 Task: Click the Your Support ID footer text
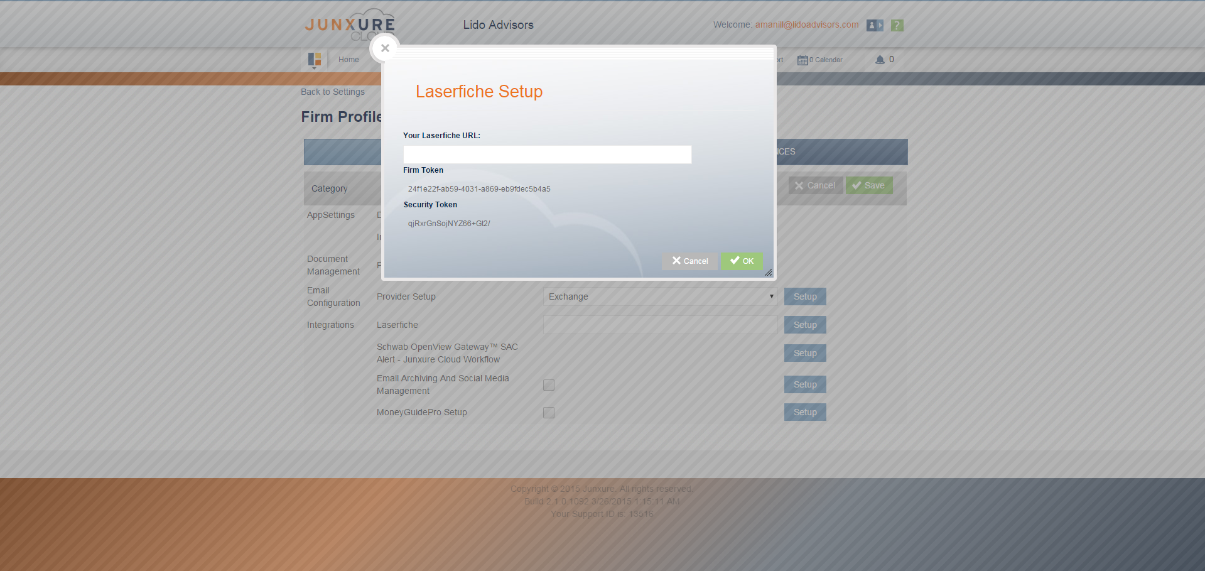(602, 514)
